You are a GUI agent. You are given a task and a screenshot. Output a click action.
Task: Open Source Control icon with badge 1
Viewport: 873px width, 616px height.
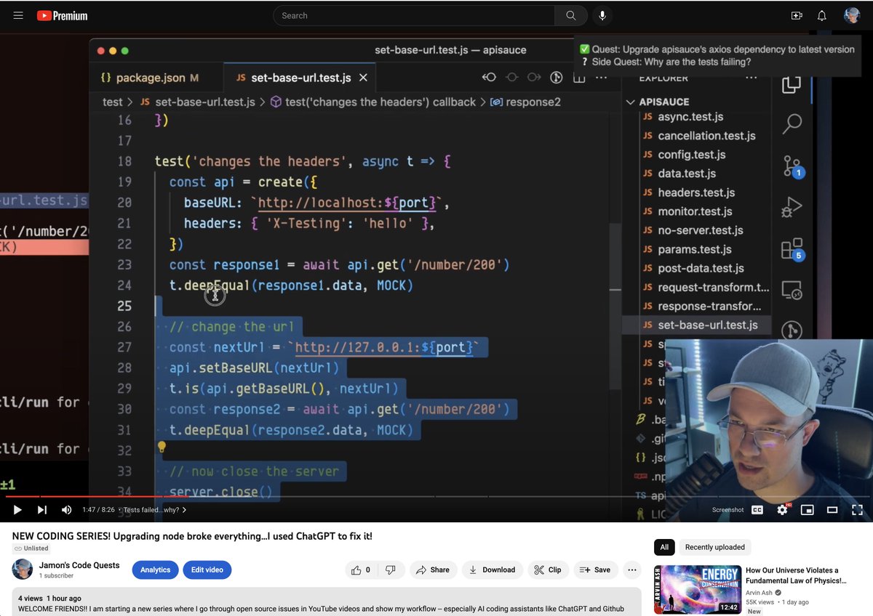792,166
